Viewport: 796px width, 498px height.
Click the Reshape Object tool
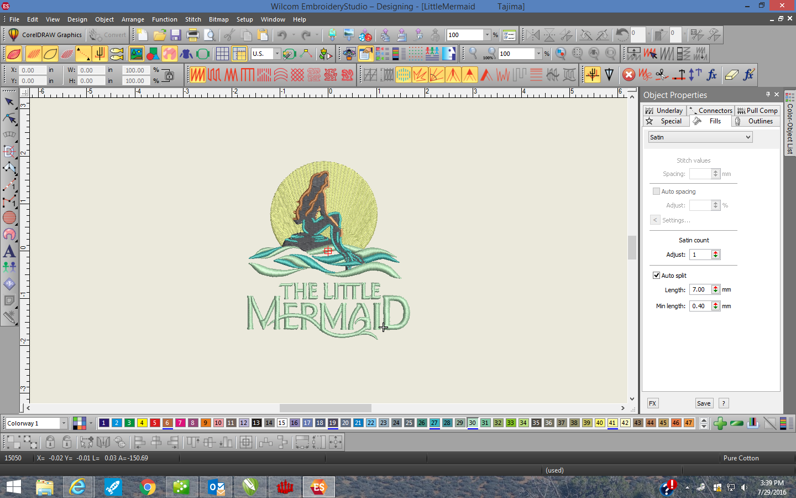pyautogui.click(x=9, y=118)
